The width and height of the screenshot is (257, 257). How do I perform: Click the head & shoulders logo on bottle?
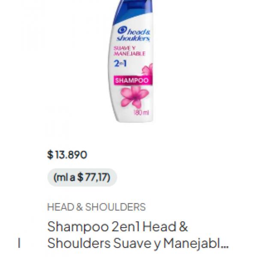click(x=133, y=34)
